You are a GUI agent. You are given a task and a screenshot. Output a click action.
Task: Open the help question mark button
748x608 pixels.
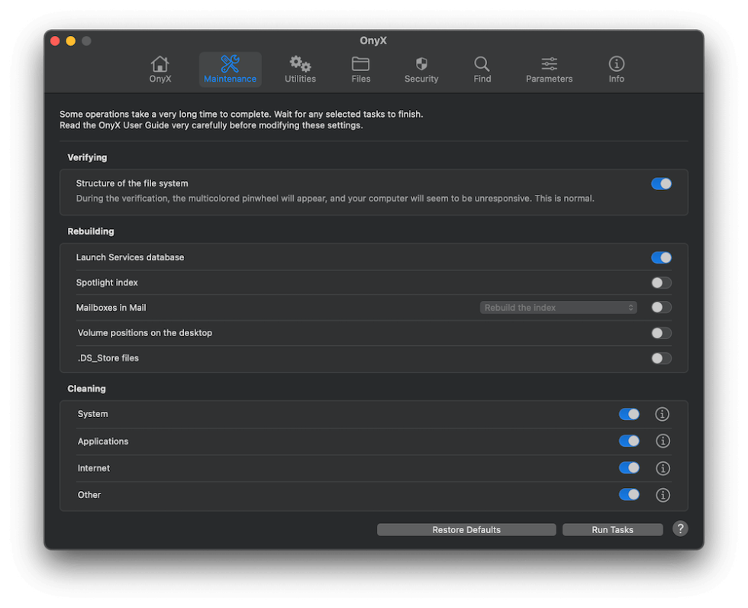pyautogui.click(x=680, y=529)
